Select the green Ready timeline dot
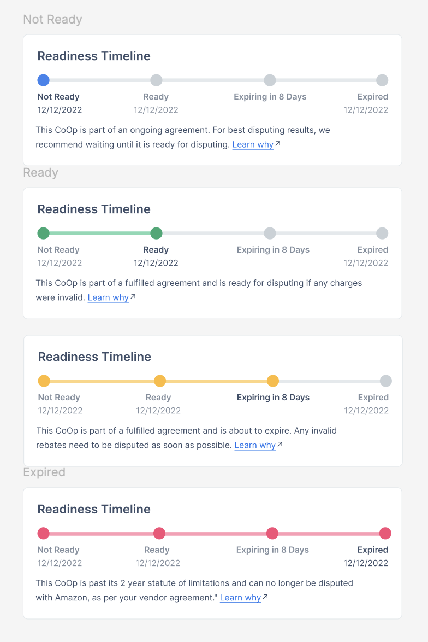This screenshot has width=428, height=642. (x=156, y=234)
